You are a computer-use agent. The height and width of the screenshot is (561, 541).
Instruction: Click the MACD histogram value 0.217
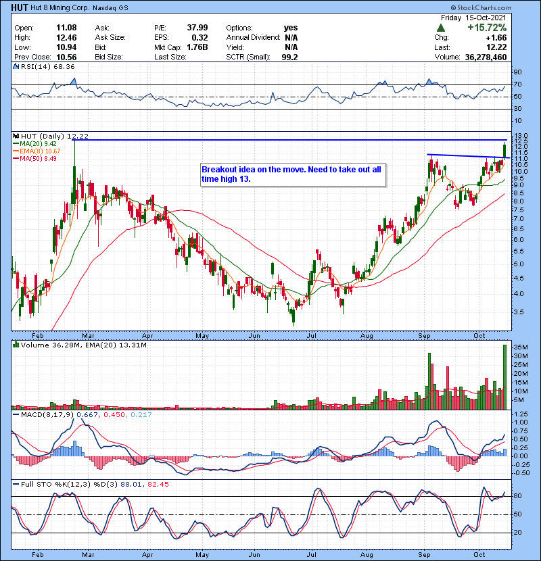tap(141, 415)
